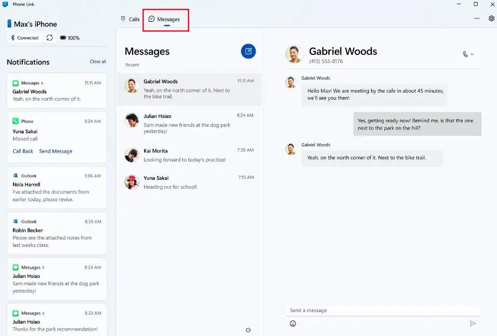The height and width of the screenshot is (336, 497).
Task: Select the Messages tab
Action: (166, 19)
